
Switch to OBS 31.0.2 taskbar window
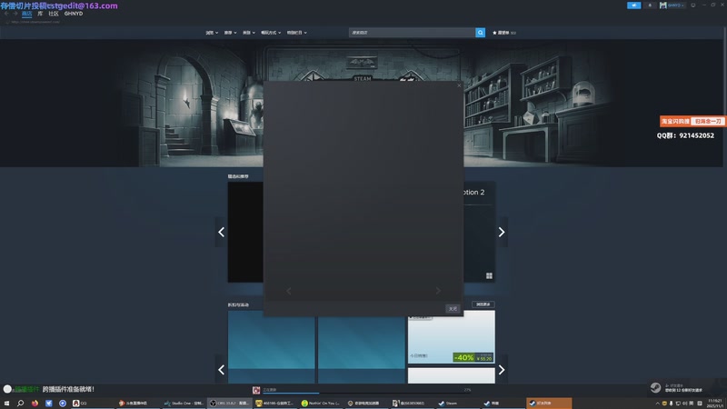(x=229, y=404)
